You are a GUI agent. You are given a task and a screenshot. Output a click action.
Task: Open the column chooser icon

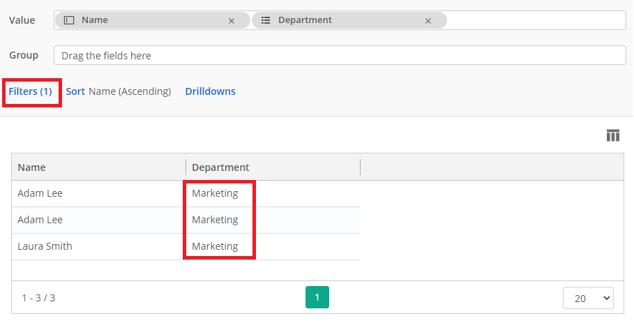[x=612, y=135]
